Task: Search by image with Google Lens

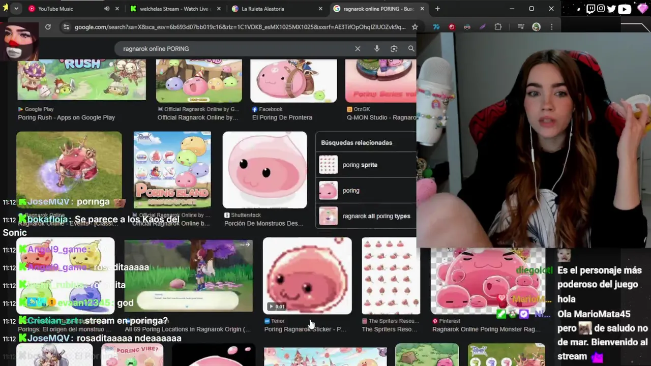Action: click(x=394, y=49)
